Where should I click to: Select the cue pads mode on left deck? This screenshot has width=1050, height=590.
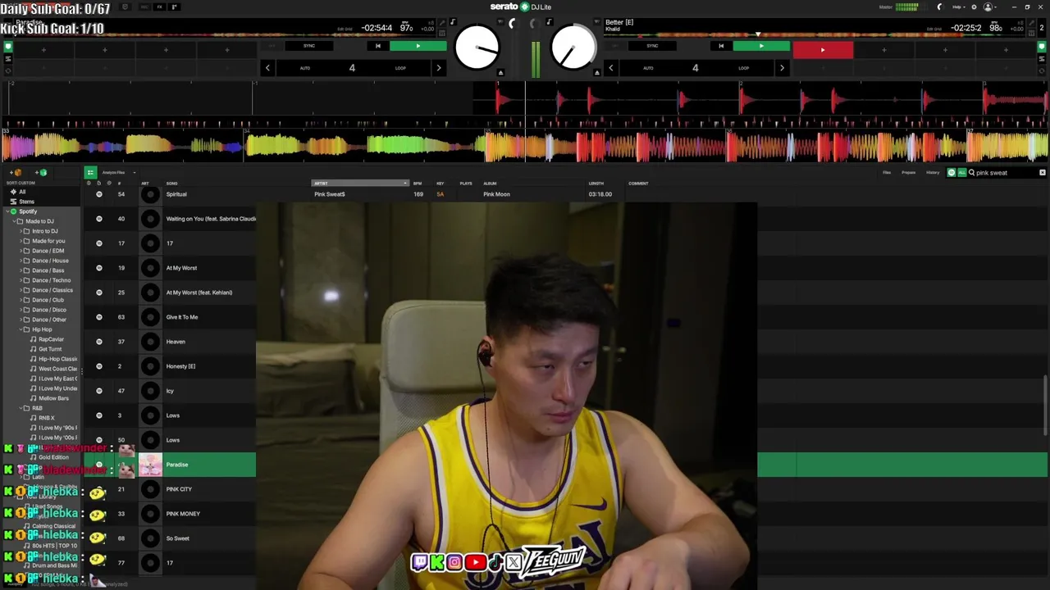click(8, 47)
